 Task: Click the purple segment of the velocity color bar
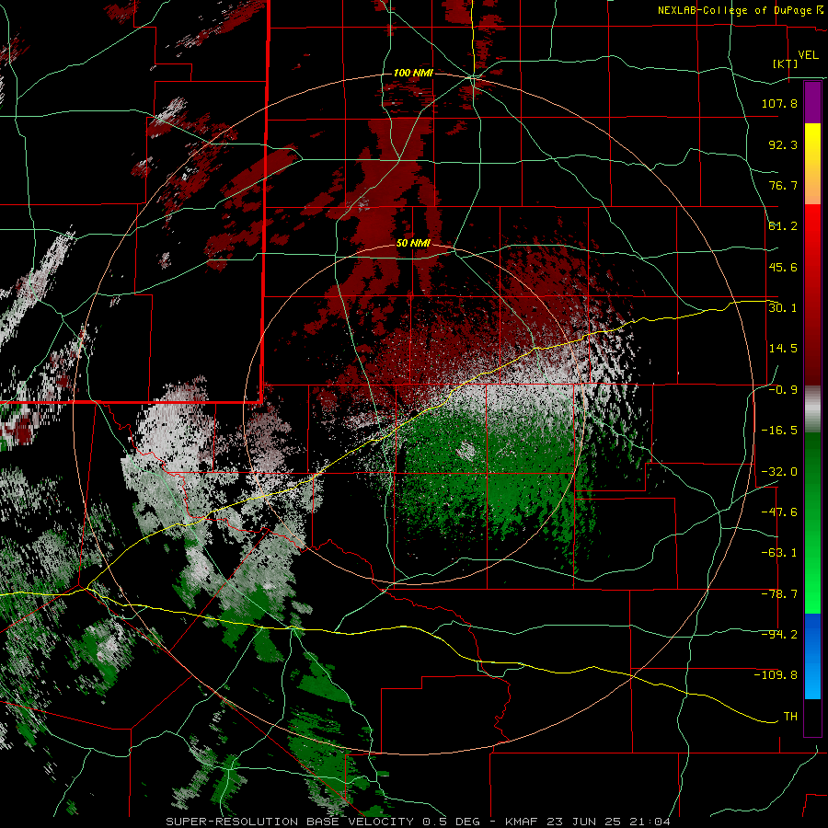(x=812, y=102)
